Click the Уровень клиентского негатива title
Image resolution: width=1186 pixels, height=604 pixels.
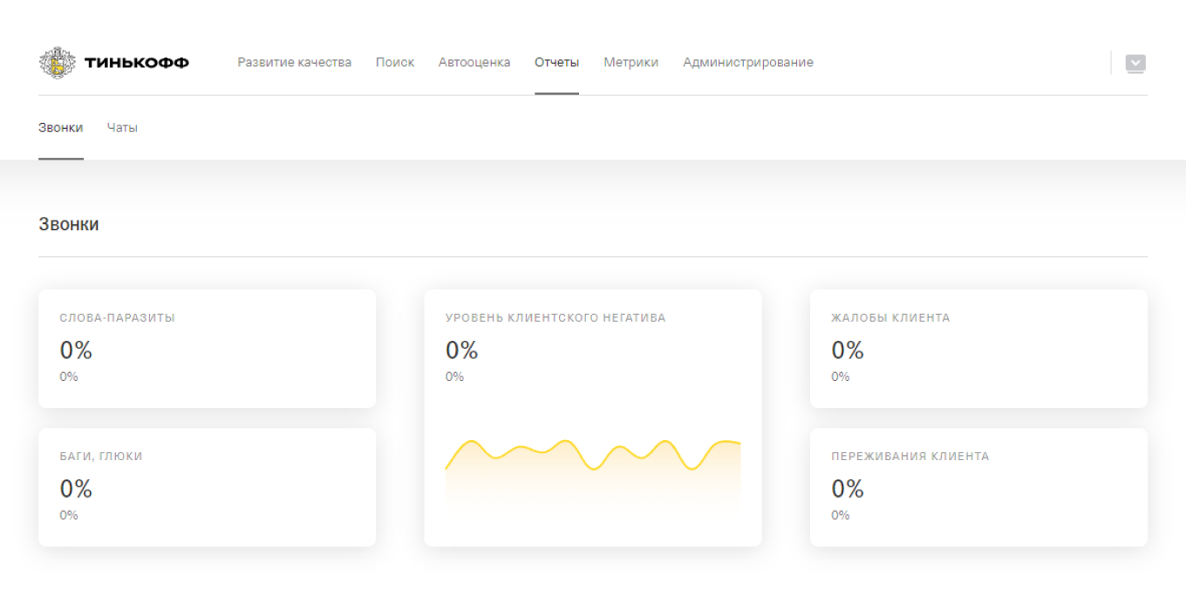coord(556,318)
